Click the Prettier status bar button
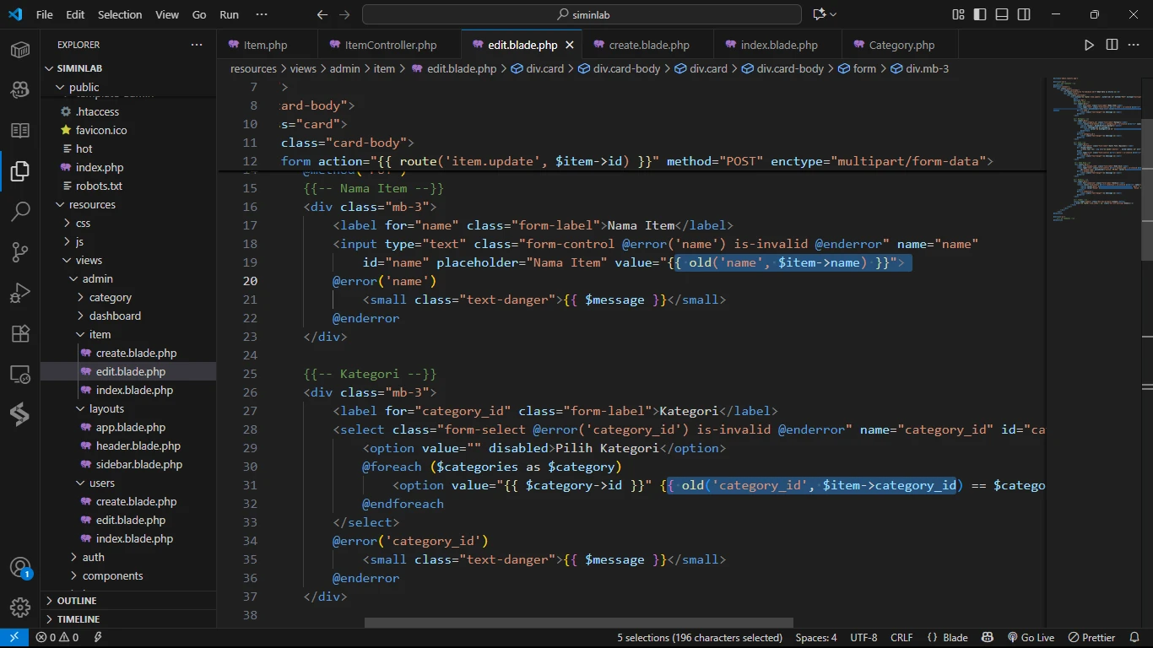The width and height of the screenshot is (1153, 648). pyautogui.click(x=1092, y=638)
